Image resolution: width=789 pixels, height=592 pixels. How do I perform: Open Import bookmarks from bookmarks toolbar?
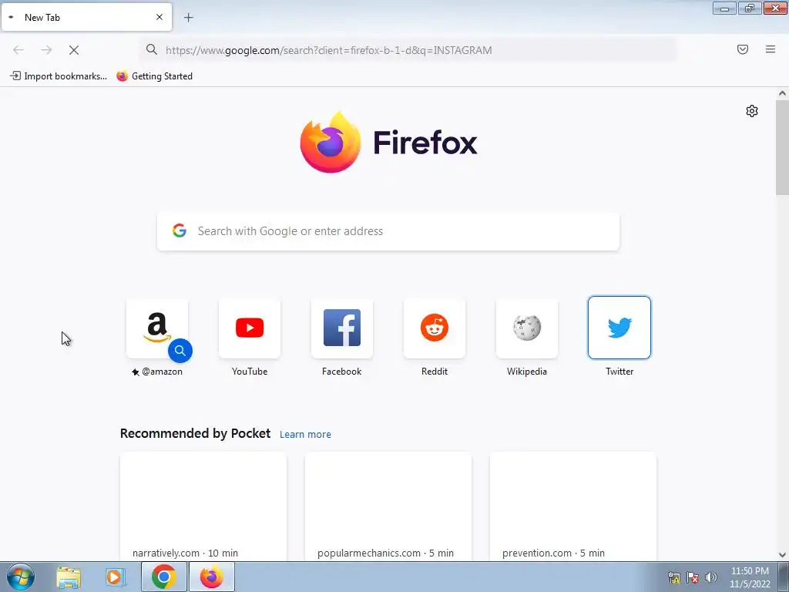click(59, 76)
